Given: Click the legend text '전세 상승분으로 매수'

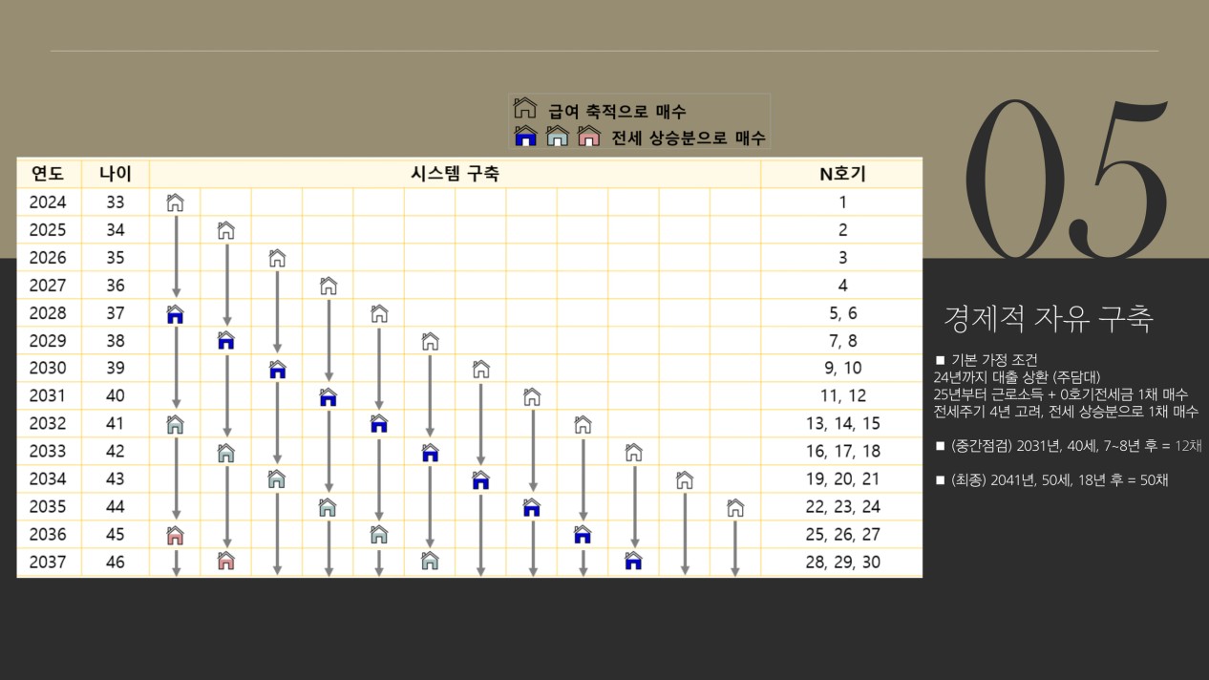Looking at the screenshot, I should 689,138.
